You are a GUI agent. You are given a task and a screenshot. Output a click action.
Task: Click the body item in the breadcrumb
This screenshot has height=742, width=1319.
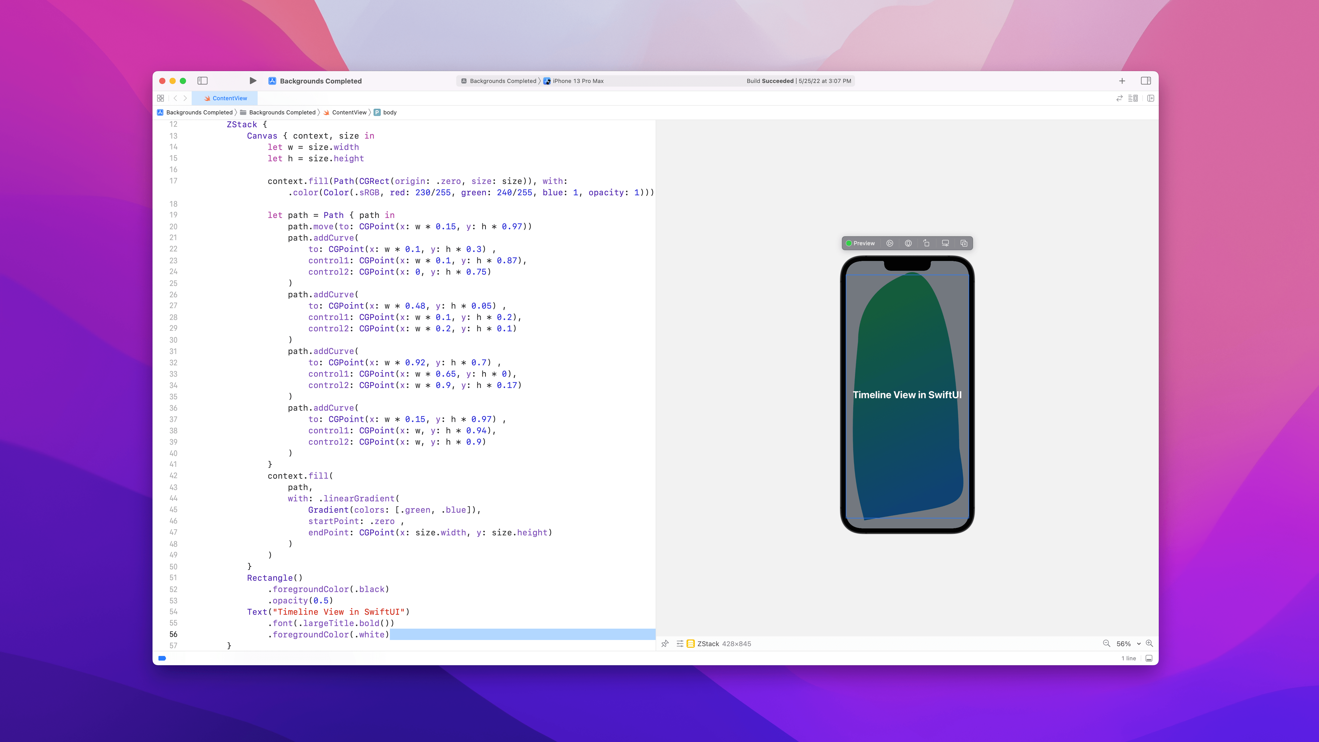(389, 113)
